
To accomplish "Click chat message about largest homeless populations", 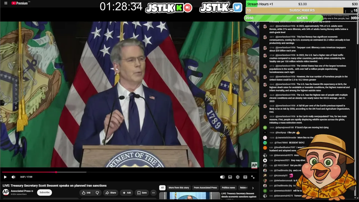I will tap(307, 69).
